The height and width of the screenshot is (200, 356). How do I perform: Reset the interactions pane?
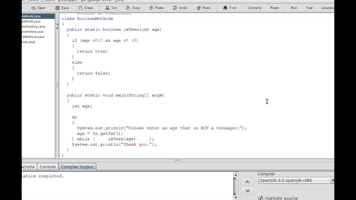[x=275, y=8]
